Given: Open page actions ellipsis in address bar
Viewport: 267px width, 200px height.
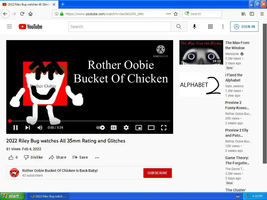Looking at the screenshot, I should pos(168,14).
